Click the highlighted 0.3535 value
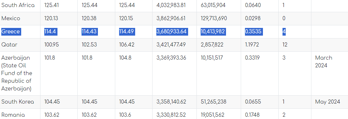The width and height of the screenshot is (348, 119). point(254,32)
